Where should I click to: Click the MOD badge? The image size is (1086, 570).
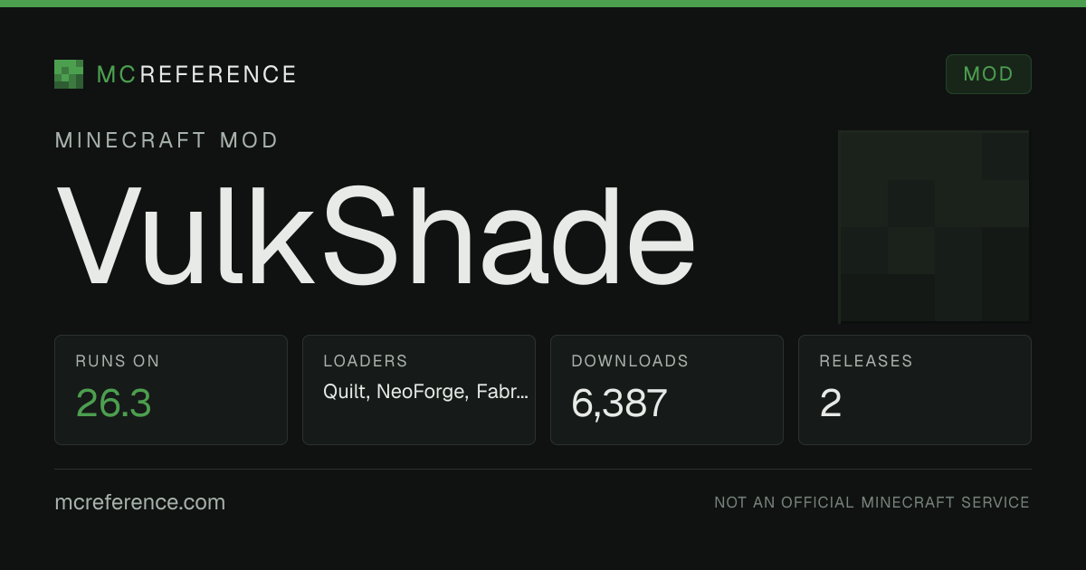pos(988,74)
